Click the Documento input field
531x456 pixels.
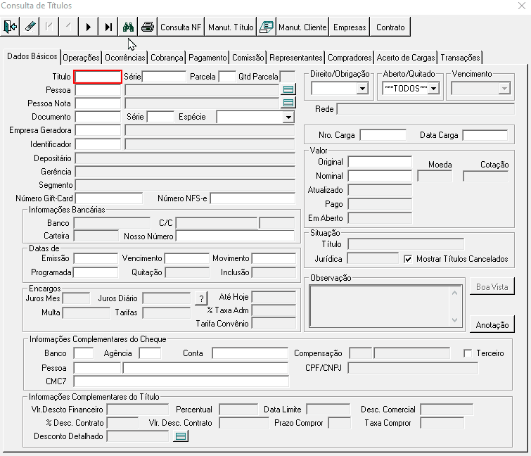click(98, 117)
